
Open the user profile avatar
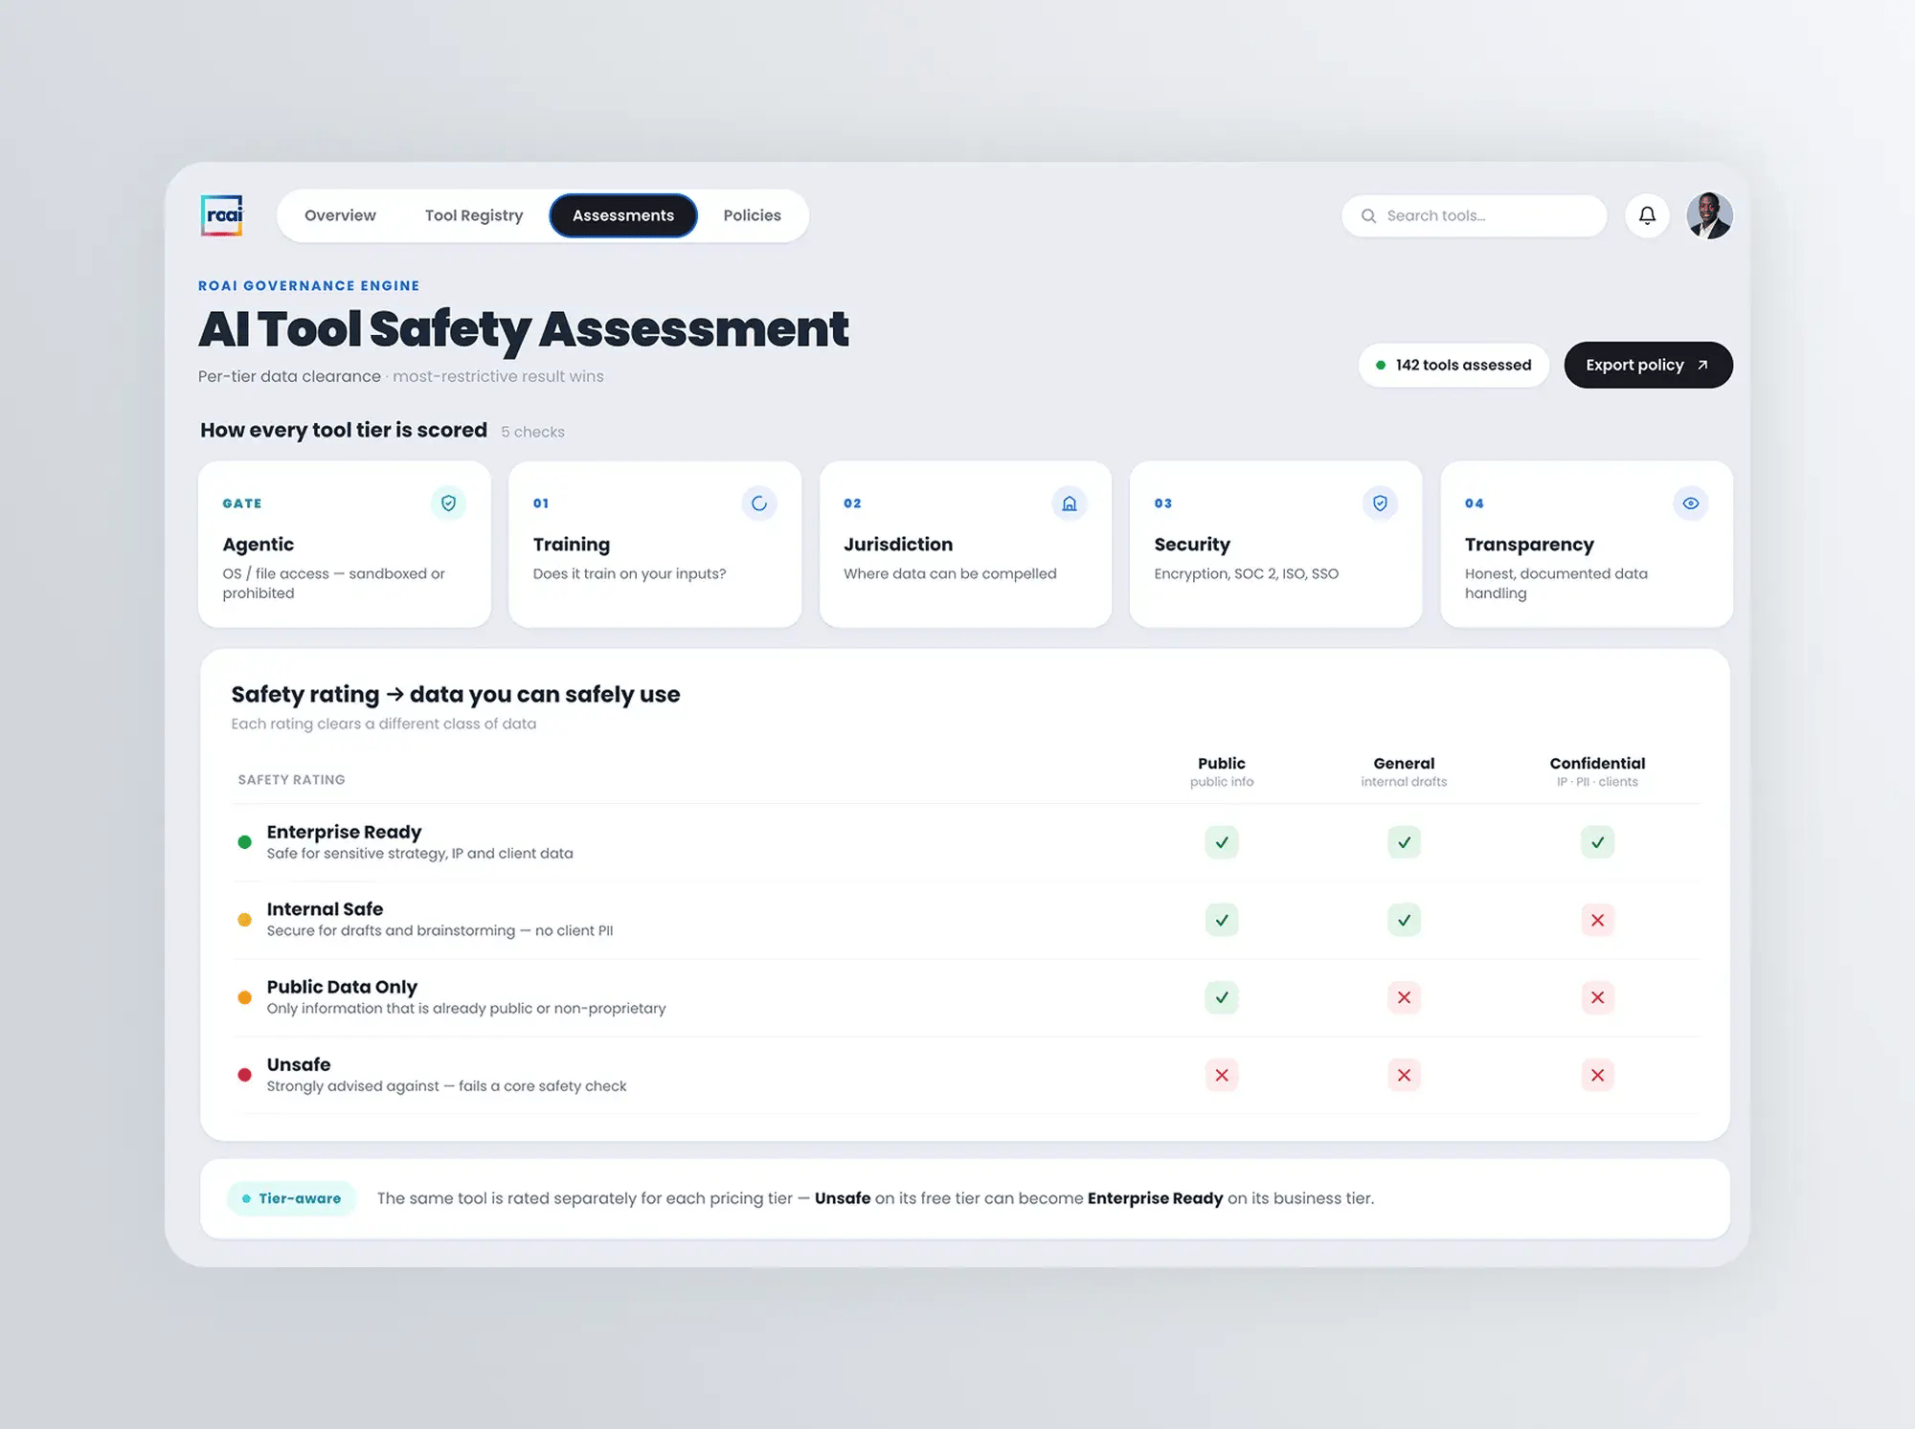click(x=1709, y=215)
